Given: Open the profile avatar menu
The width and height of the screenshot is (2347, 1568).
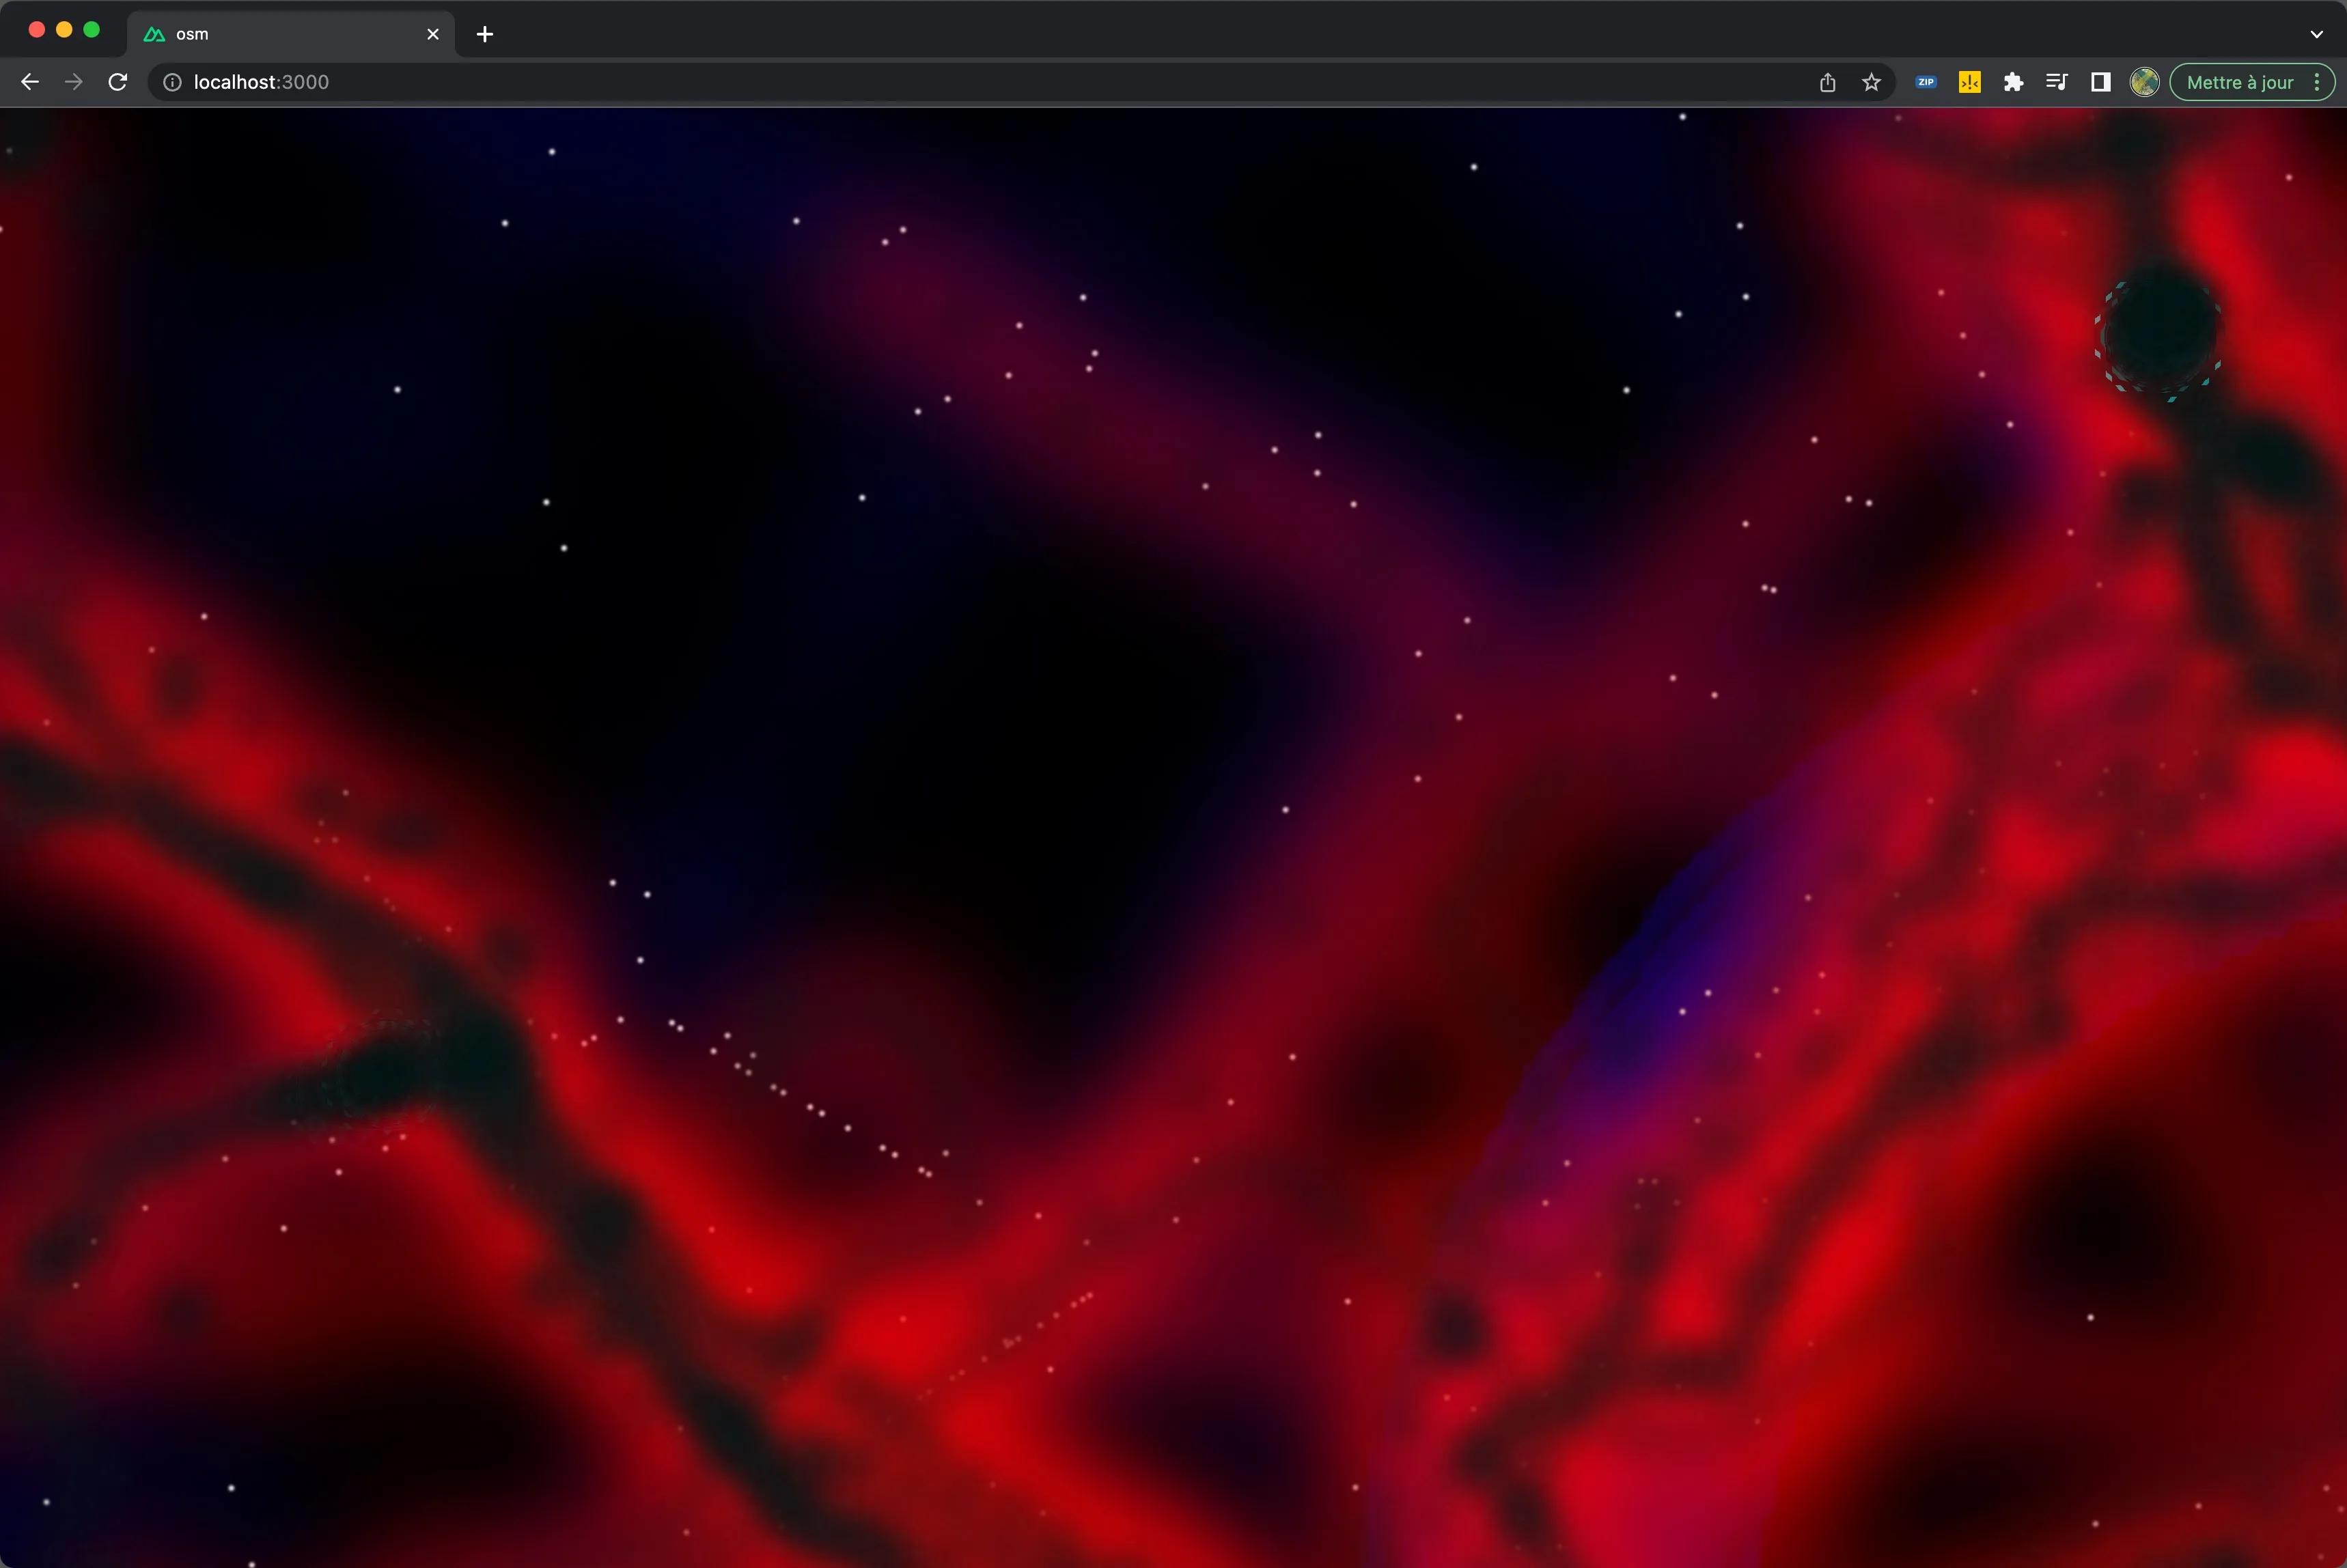Looking at the screenshot, I should point(2143,82).
